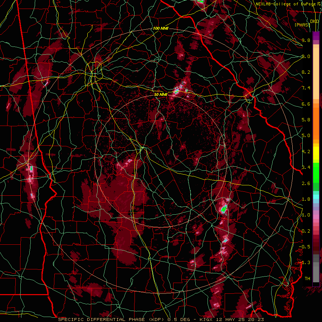Click the 2.6 scale value
This screenshot has height=322, width=322.
coord(306,184)
